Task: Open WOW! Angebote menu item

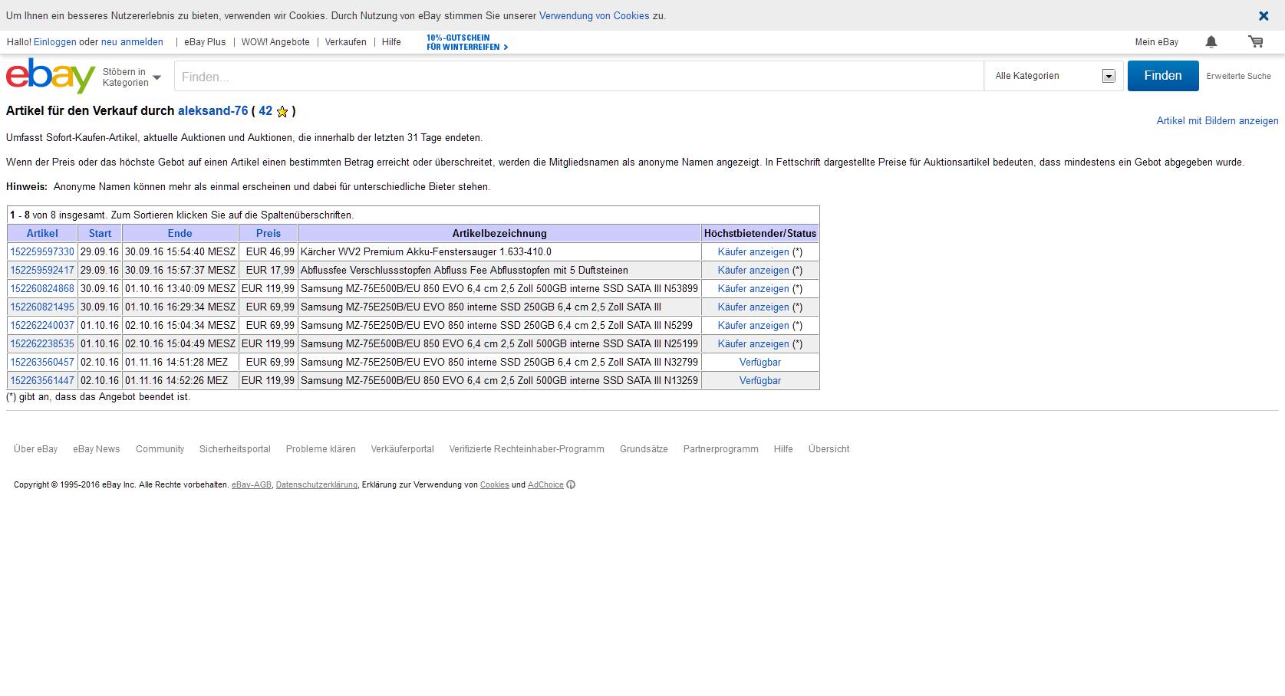Action: [x=275, y=42]
